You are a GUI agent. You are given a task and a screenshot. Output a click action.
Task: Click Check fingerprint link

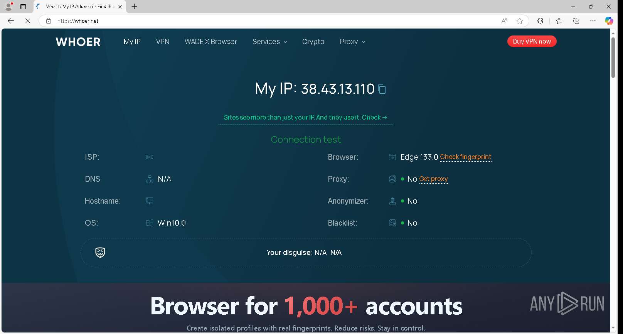pos(466,157)
